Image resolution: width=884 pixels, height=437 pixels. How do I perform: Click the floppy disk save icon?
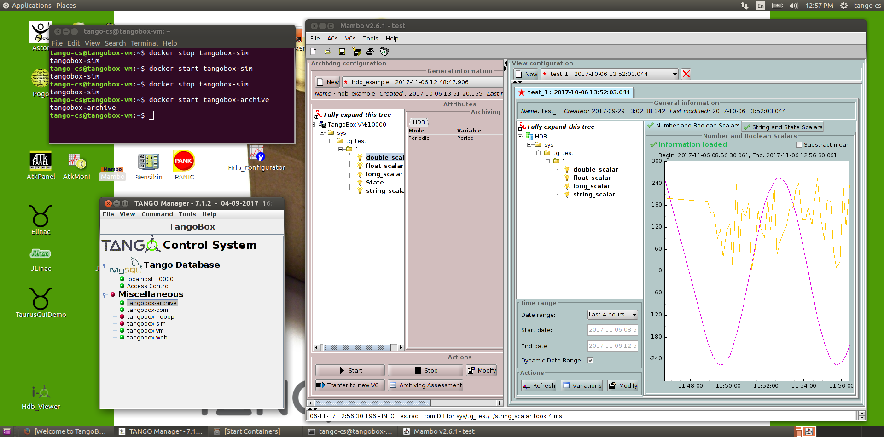342,52
